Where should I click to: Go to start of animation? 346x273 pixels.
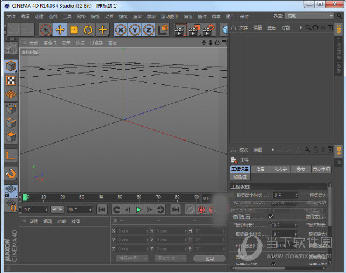tap(102, 210)
